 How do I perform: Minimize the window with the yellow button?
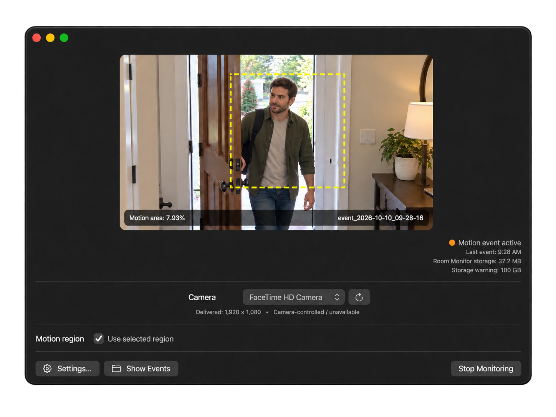coord(50,38)
